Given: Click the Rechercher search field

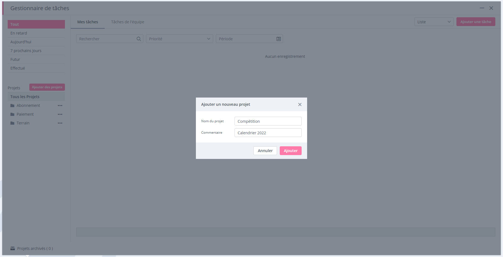Looking at the screenshot, I should (110, 39).
